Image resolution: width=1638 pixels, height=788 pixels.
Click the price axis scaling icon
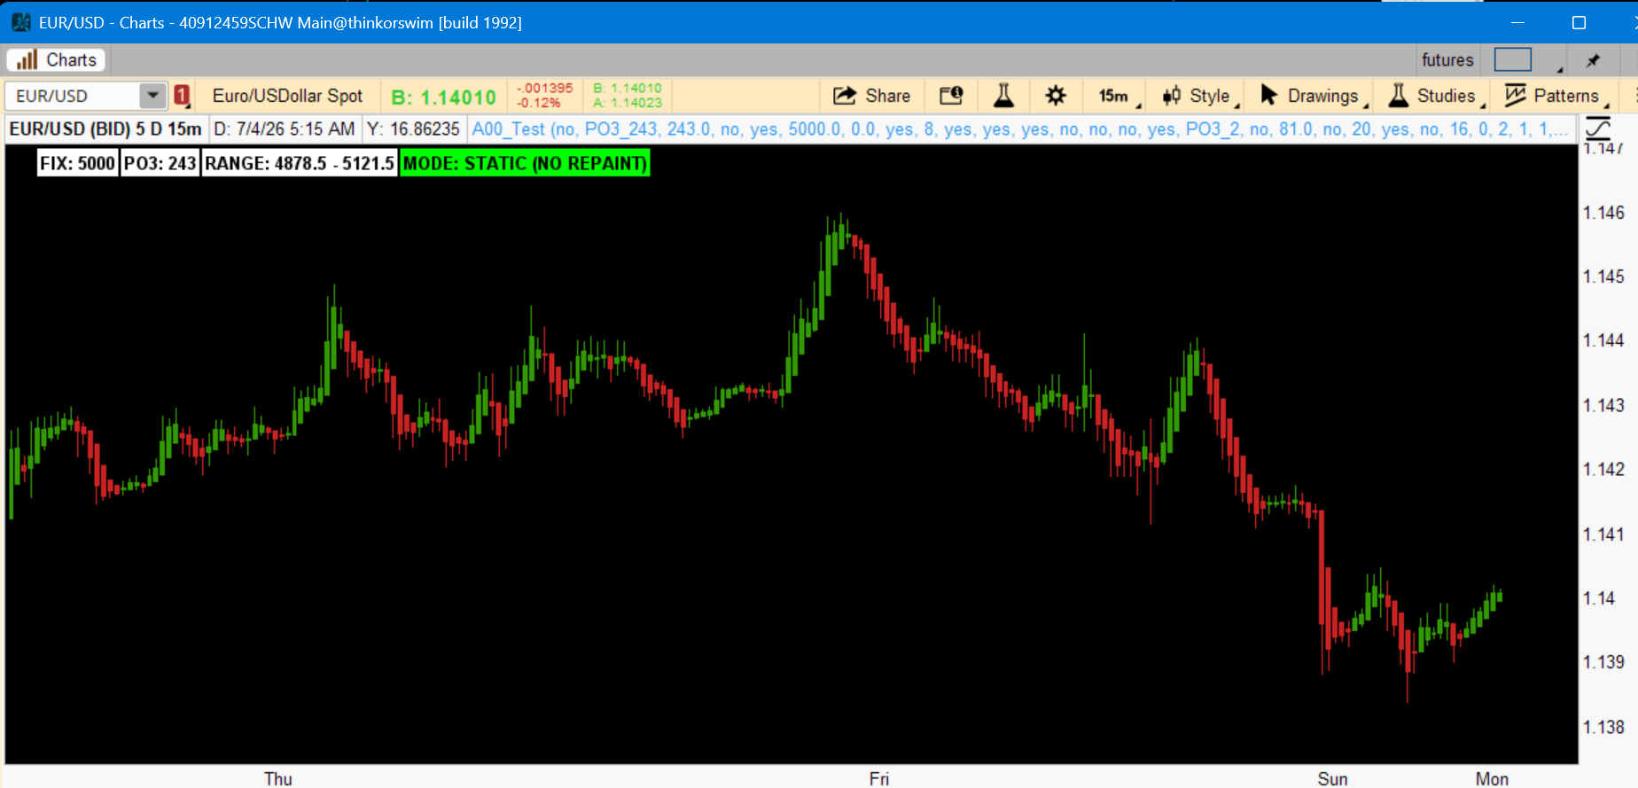[1598, 129]
